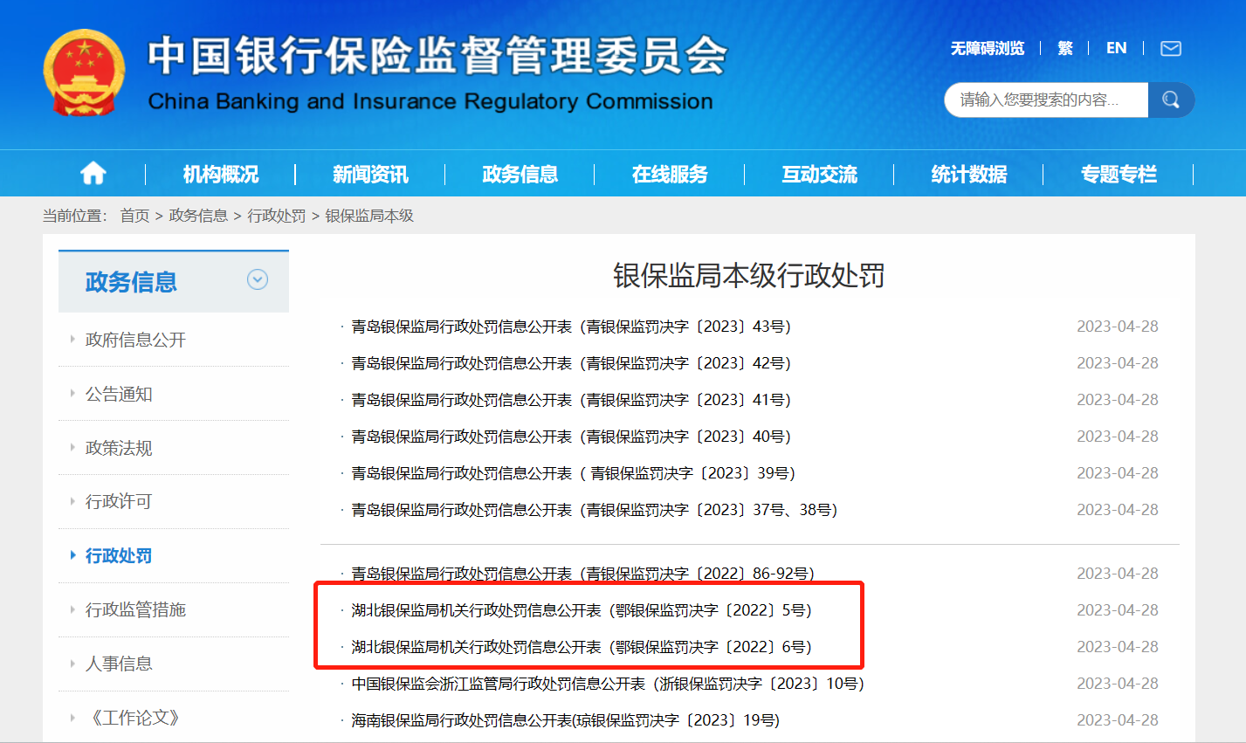The image size is (1246, 743).
Task: Open Qingdao penalty notice 37号、38号
Action: [595, 510]
